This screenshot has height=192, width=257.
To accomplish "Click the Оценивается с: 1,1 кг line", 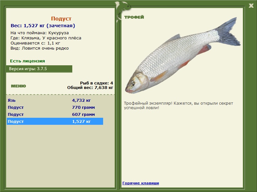I will click(35, 43).
